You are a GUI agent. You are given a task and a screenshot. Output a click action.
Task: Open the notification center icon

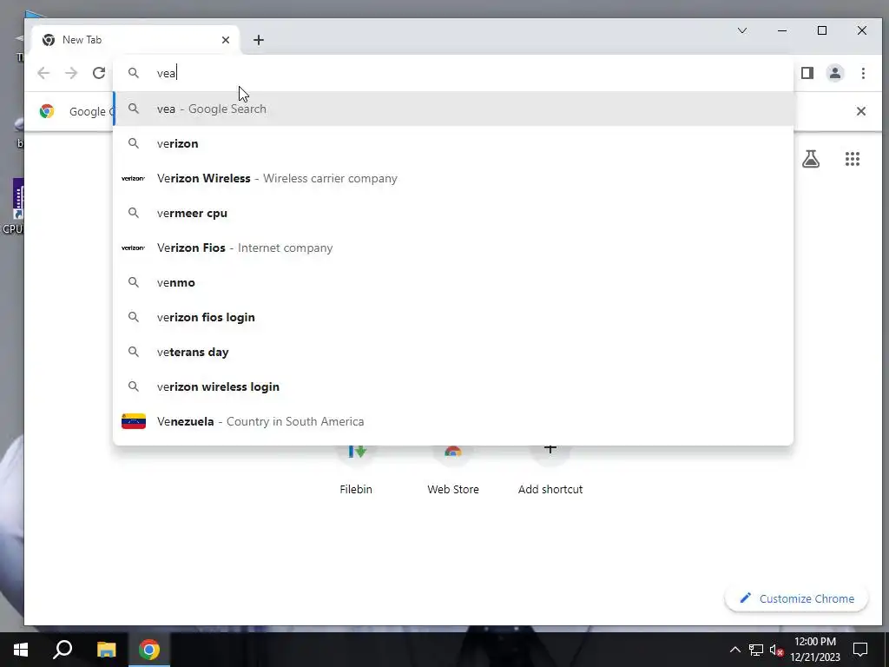point(860,650)
